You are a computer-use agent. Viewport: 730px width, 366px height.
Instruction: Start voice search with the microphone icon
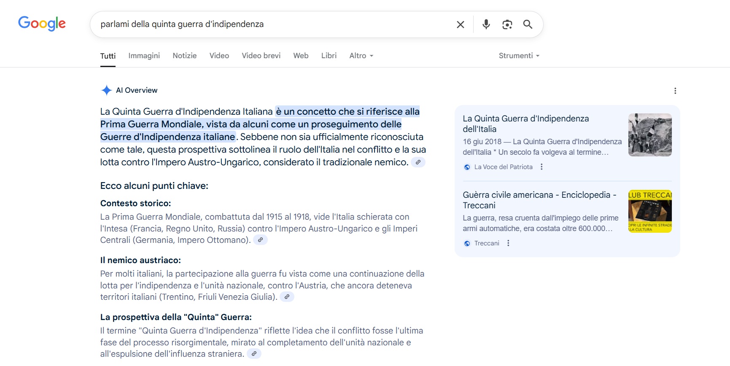tap(486, 24)
